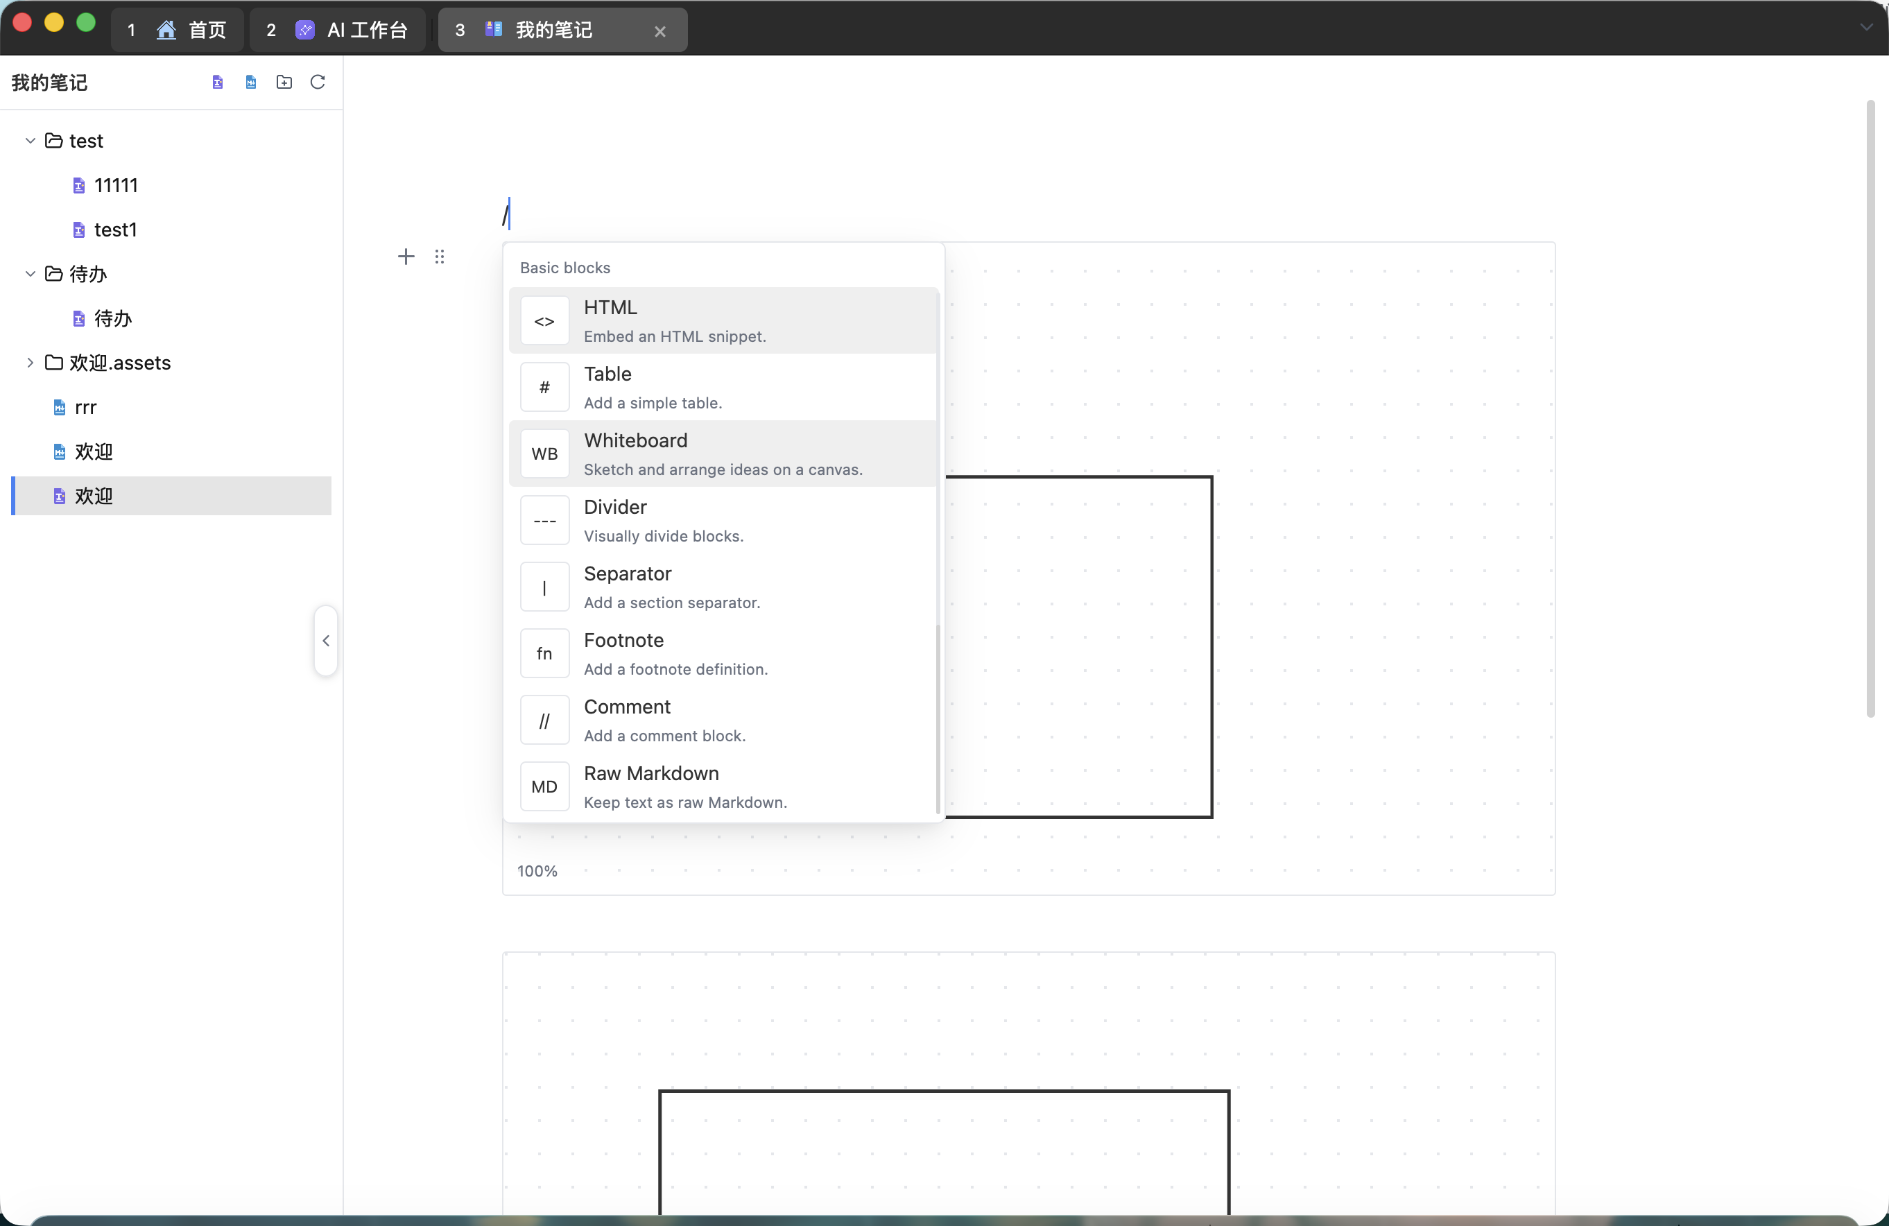Expand the 欢迎.assets folder
This screenshot has height=1226, width=1889.
tap(30, 363)
